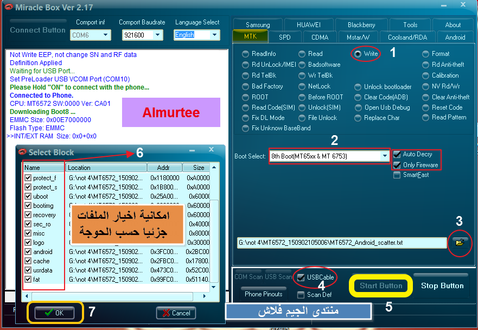Click the 'CPU: MT6572' log line

(x=60, y=104)
